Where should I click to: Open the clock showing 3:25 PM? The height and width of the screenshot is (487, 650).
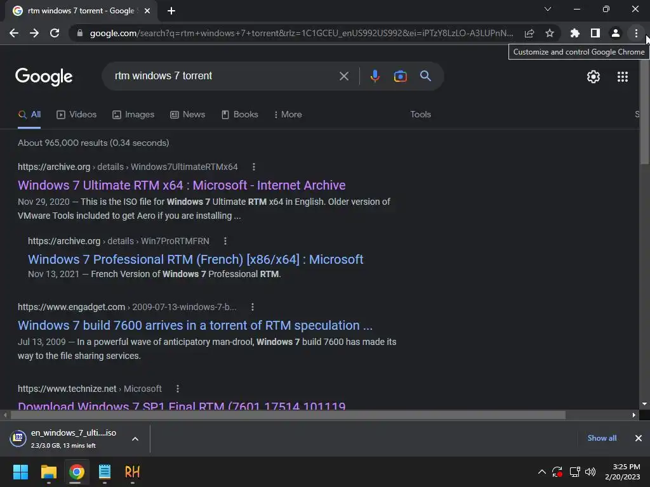click(x=623, y=472)
